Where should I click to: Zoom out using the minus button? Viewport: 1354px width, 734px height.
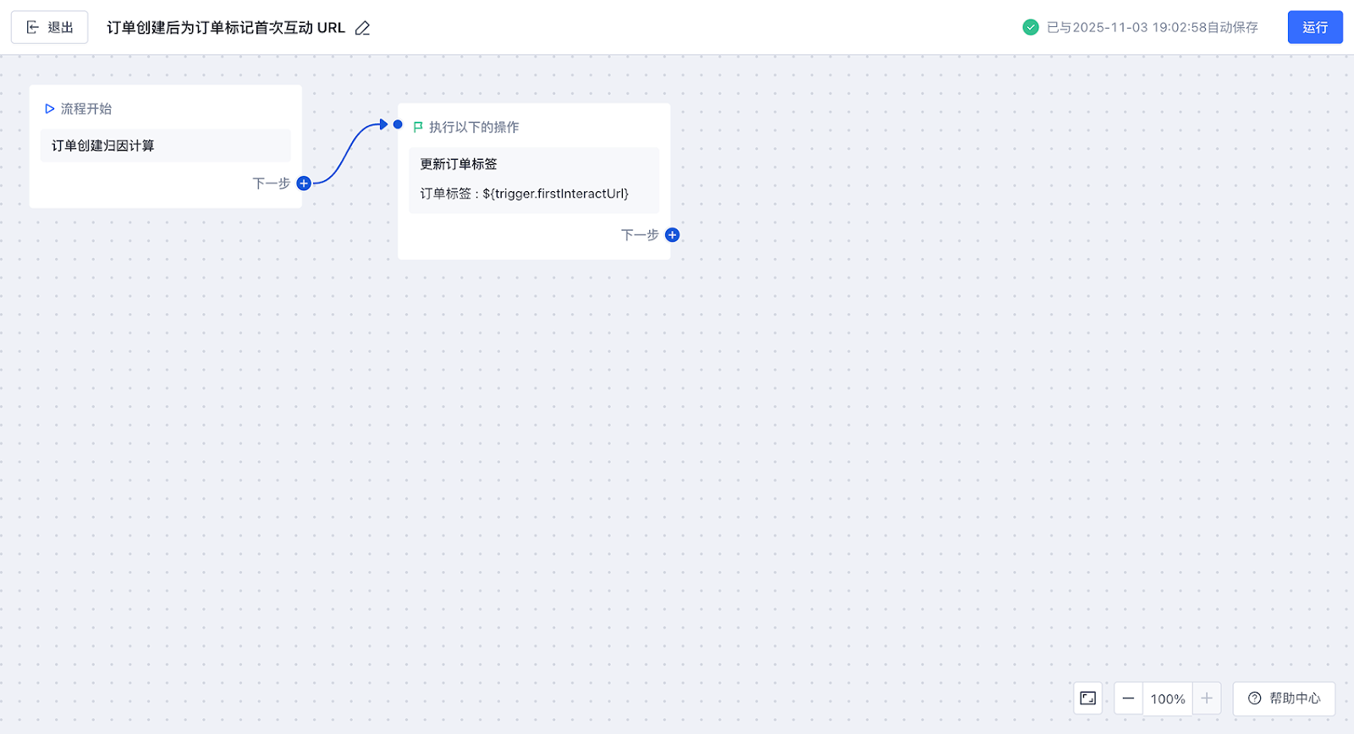click(x=1128, y=698)
